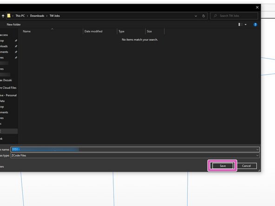Expand the file name dropdown arrow
The image size is (275, 206).
tap(257, 149)
